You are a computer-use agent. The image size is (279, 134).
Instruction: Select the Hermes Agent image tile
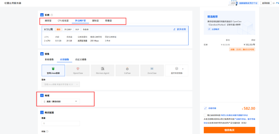tap(102, 71)
